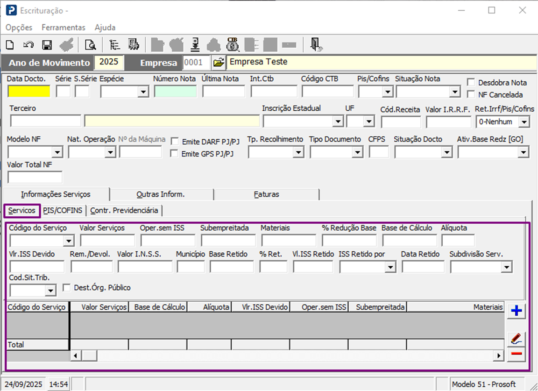Click the new document toolbar icon
The image size is (538, 391).
click(10, 45)
